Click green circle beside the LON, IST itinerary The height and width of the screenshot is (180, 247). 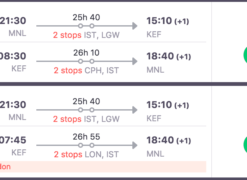[245, 144]
